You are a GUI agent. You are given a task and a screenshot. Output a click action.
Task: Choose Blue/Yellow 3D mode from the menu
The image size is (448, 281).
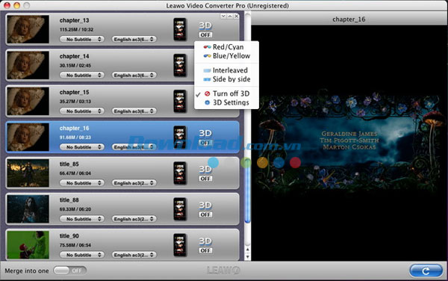pos(226,56)
